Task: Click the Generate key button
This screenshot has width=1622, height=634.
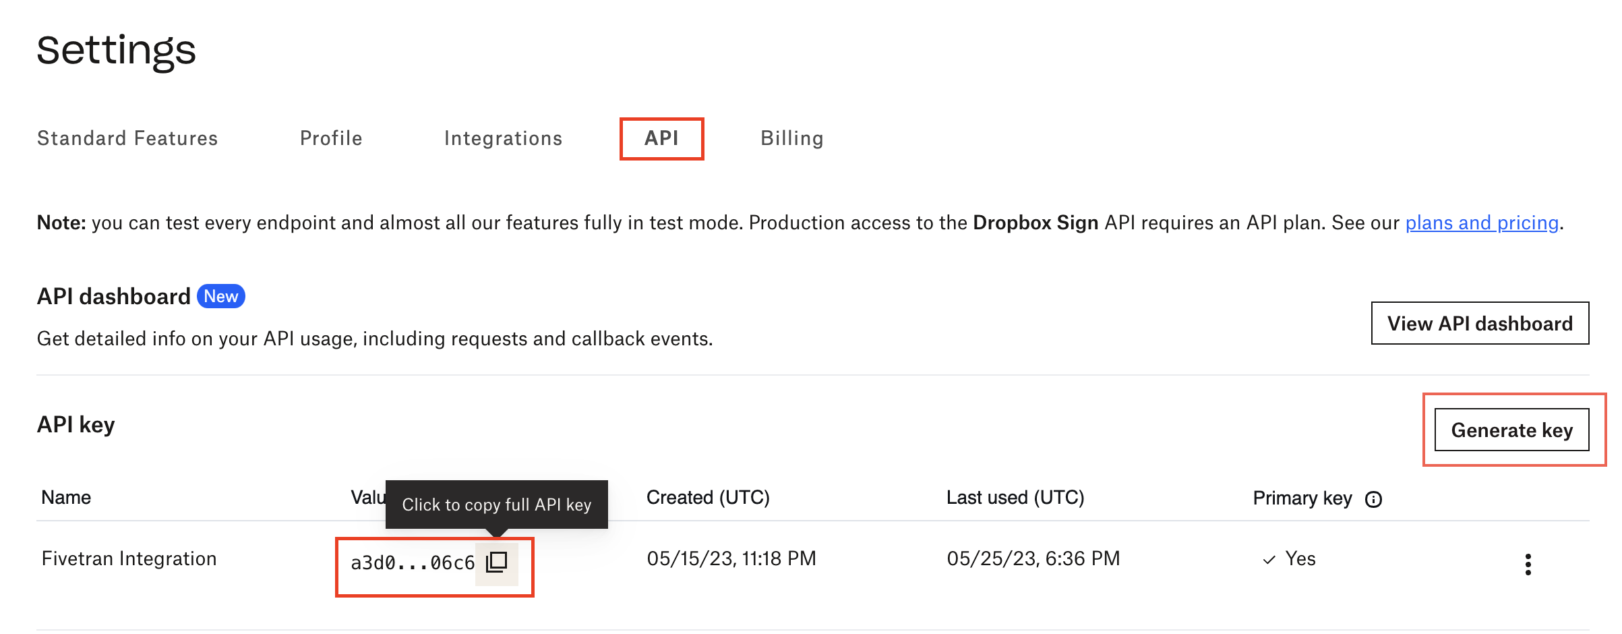Action: (x=1511, y=430)
